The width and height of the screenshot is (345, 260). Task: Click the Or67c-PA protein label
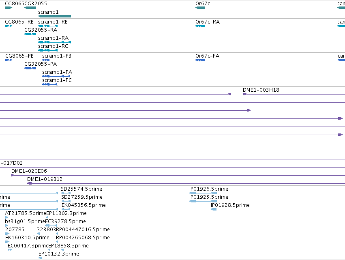click(x=207, y=56)
